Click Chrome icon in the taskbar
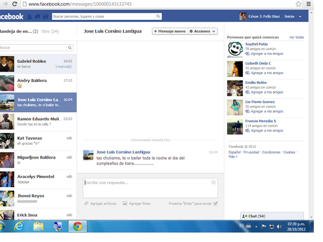The height and width of the screenshot is (242, 323). [78, 226]
